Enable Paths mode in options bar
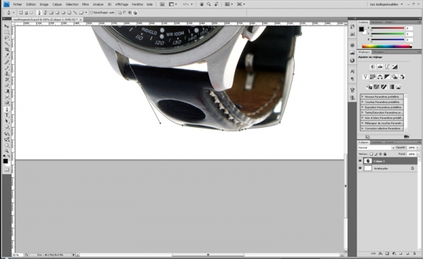This screenshot has height=259, width=423. coord(27,13)
